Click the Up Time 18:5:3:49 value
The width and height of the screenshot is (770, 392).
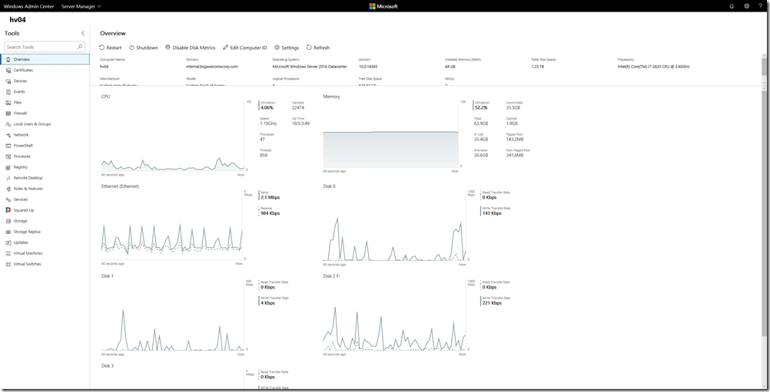click(x=300, y=124)
